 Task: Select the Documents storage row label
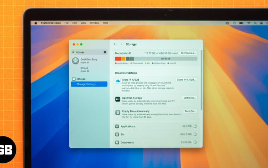[127, 142]
